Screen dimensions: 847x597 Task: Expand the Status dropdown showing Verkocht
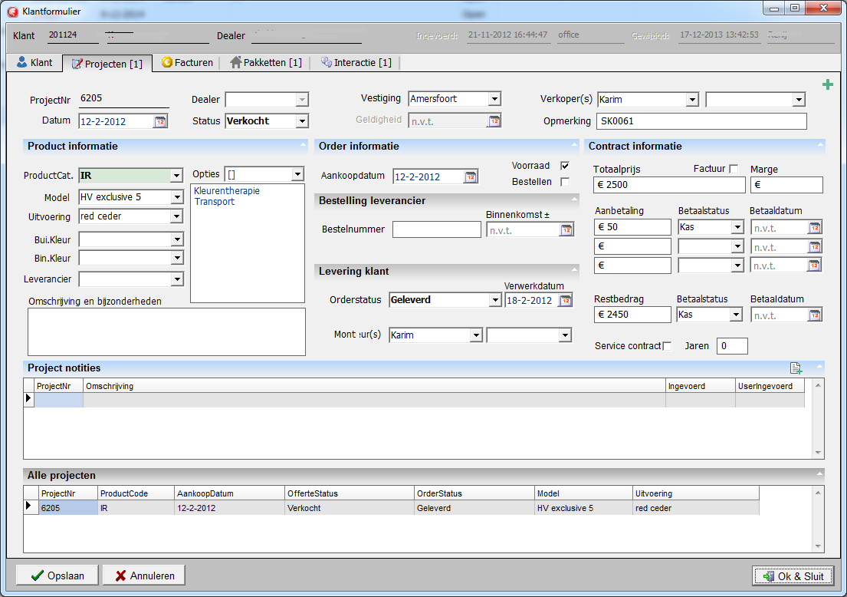pyautogui.click(x=302, y=121)
